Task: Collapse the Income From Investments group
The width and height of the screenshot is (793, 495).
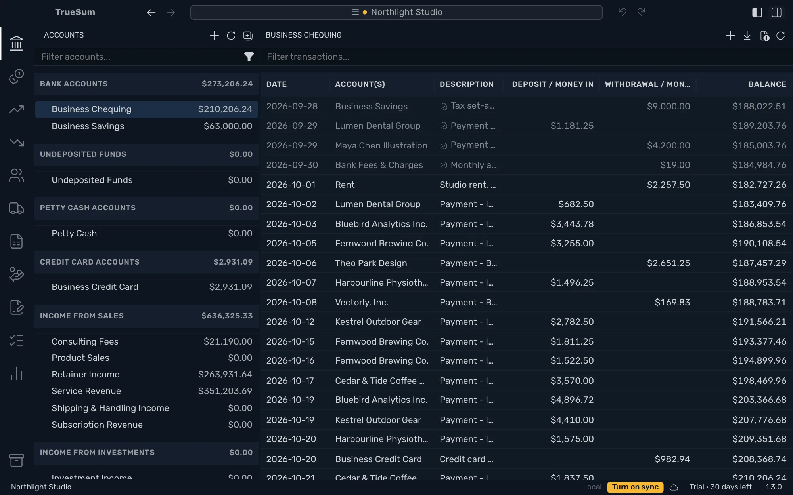Action: (x=146, y=453)
